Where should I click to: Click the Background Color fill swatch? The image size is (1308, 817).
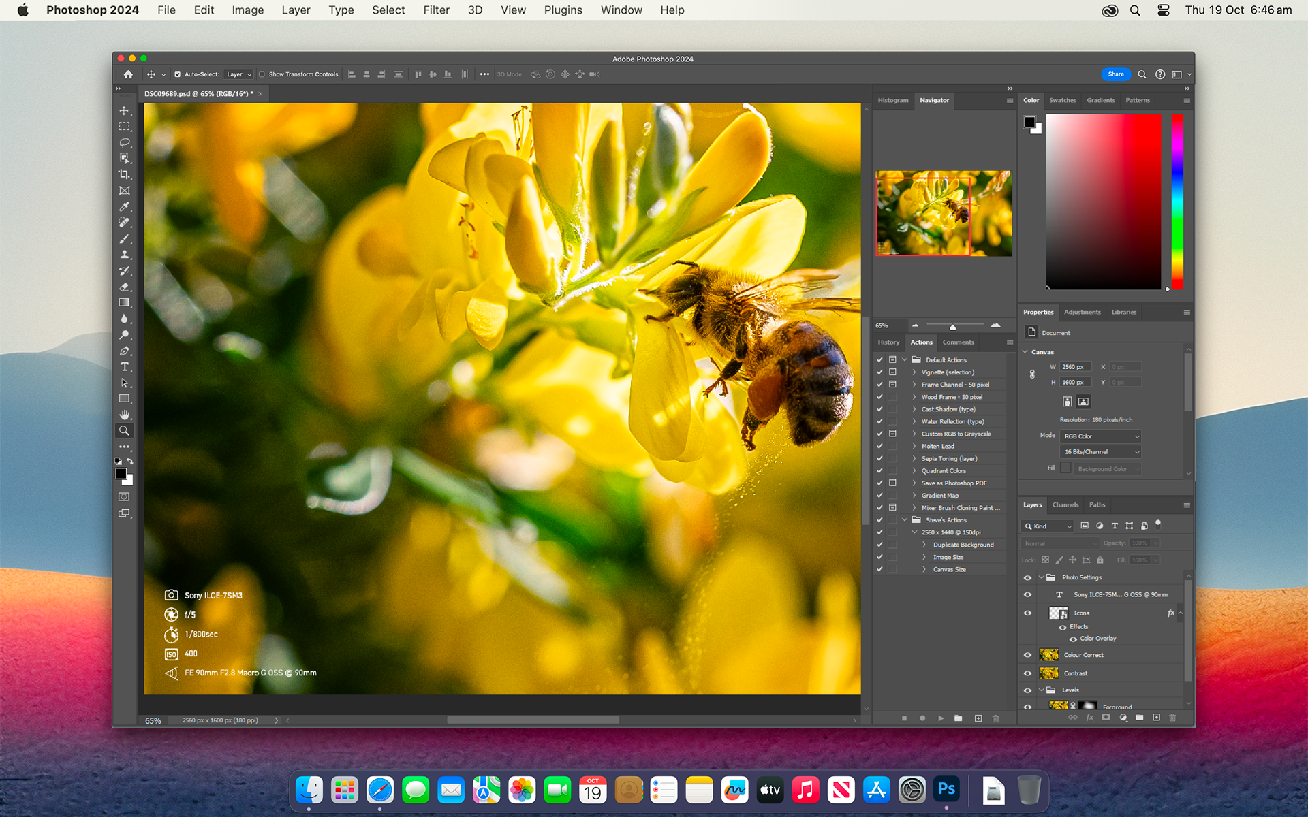coord(1065,468)
